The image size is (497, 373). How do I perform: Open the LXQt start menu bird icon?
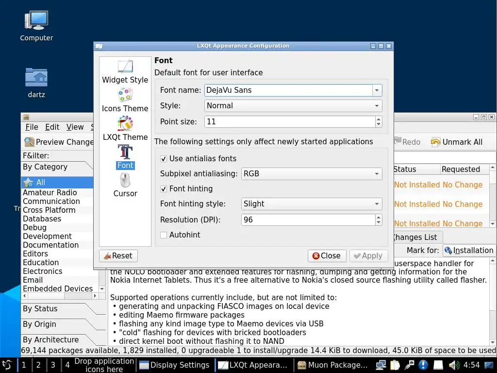click(7, 365)
